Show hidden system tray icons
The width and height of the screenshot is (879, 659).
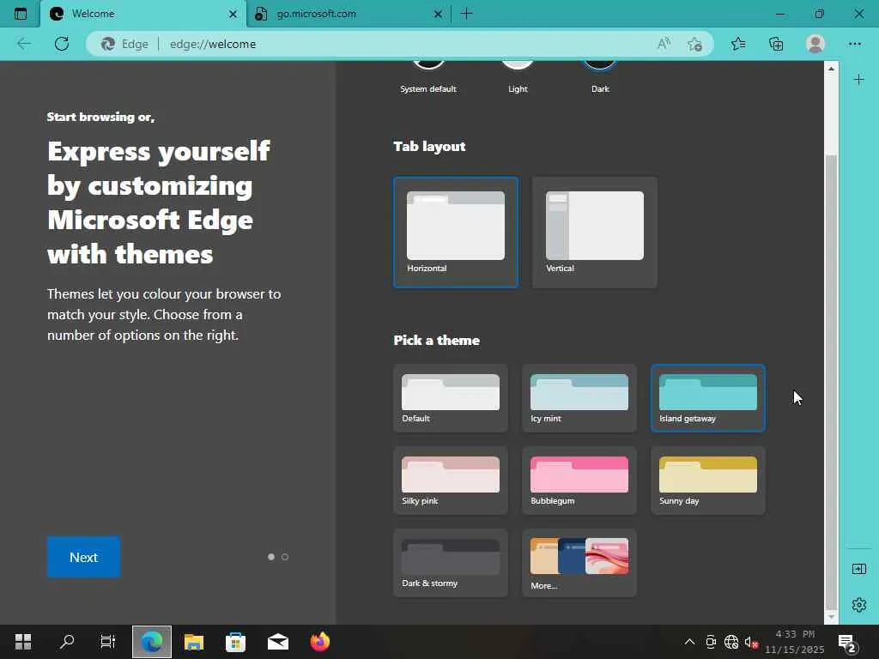coord(690,642)
